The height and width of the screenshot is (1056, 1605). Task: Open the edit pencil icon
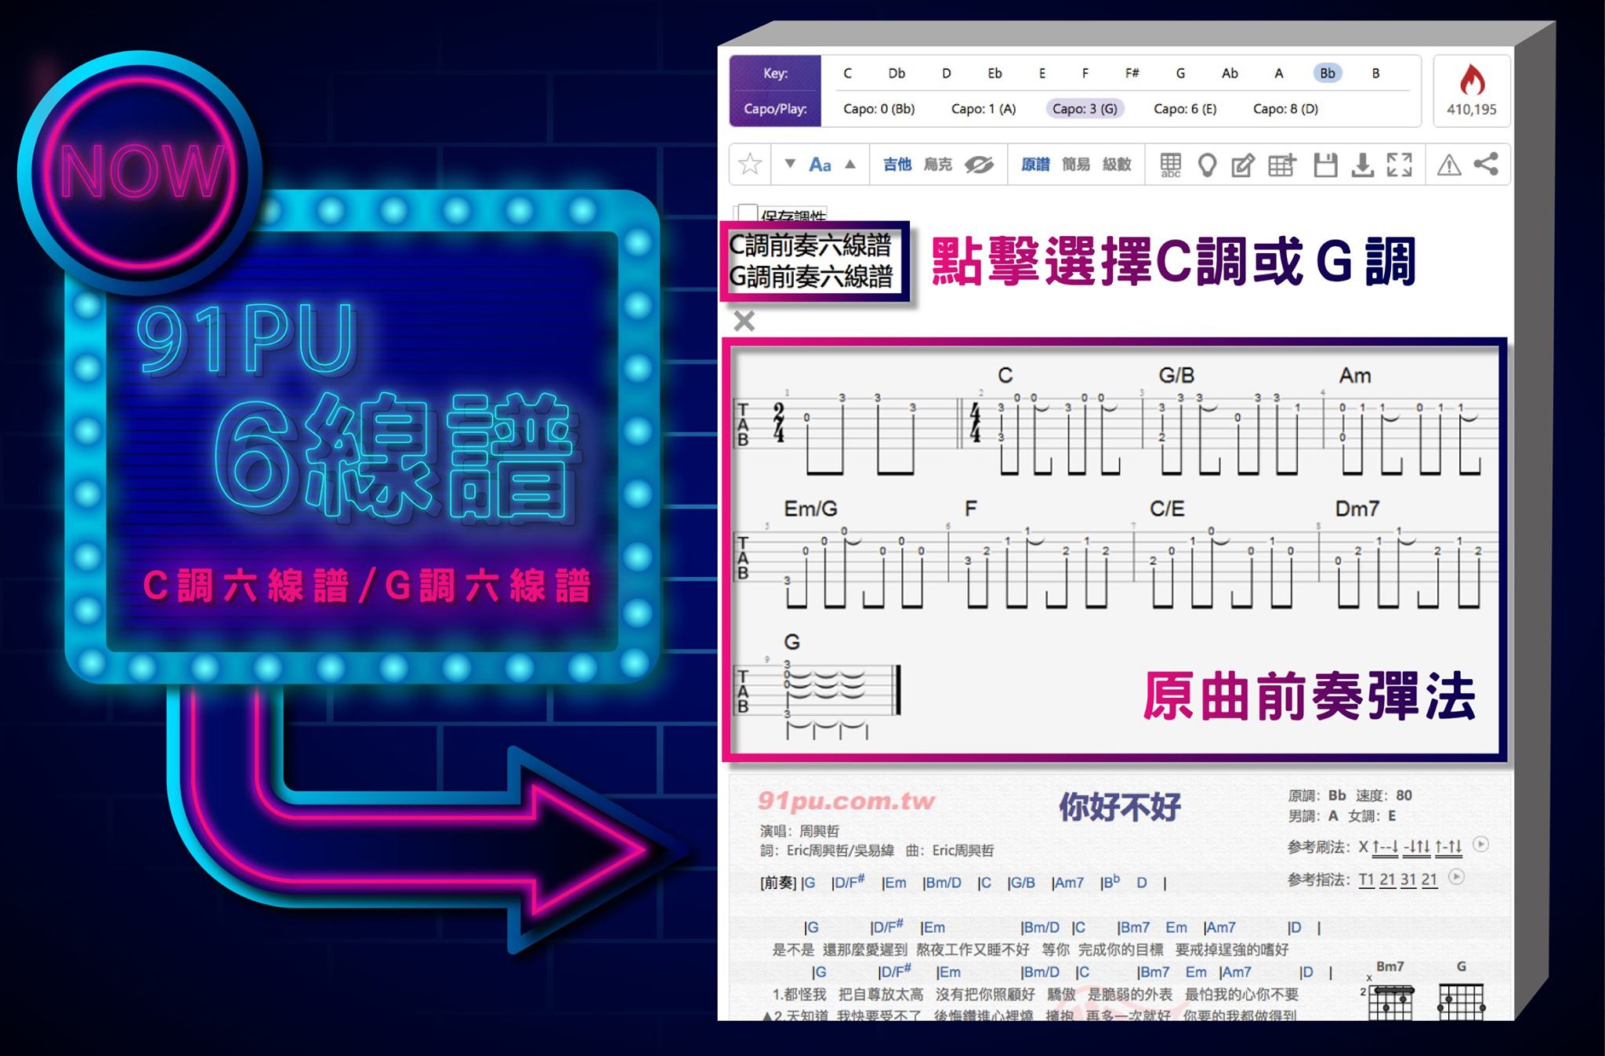coord(1243,165)
